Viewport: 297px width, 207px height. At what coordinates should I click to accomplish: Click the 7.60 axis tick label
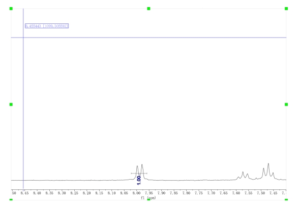236,193
